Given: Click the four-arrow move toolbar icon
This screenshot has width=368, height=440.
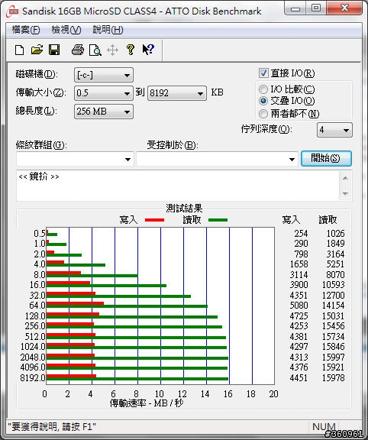Looking at the screenshot, I should pyautogui.click(x=112, y=50).
